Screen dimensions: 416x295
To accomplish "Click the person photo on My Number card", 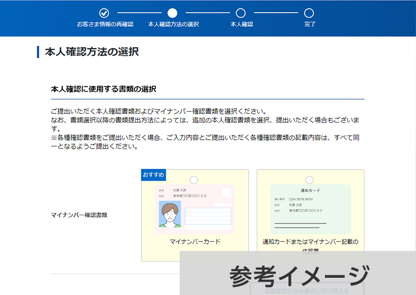I will click(170, 215).
